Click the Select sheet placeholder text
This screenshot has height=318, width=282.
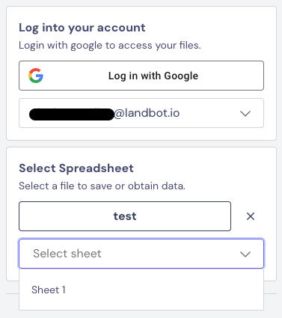[x=67, y=254]
